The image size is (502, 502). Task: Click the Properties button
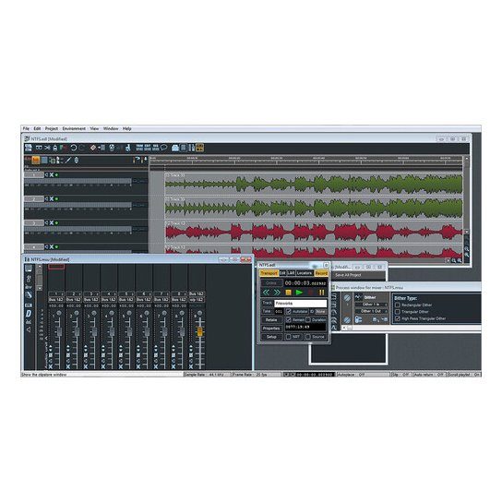point(271,329)
